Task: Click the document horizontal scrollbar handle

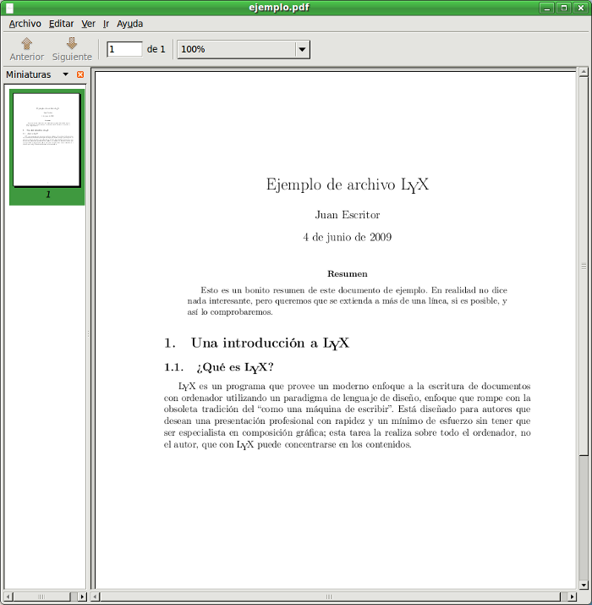Action: coord(330,597)
